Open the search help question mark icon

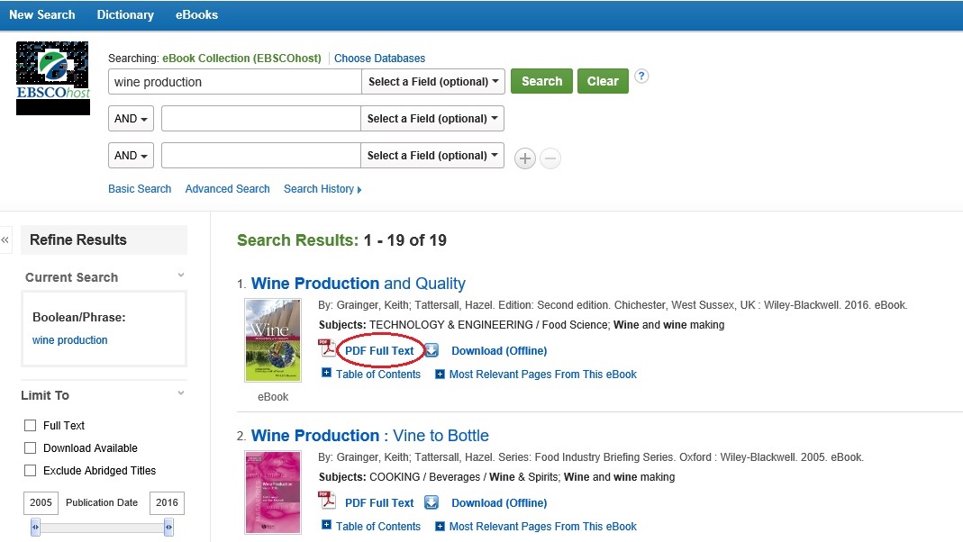641,77
